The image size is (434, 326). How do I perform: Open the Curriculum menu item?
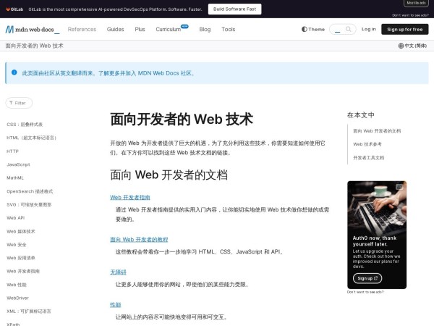(x=168, y=29)
